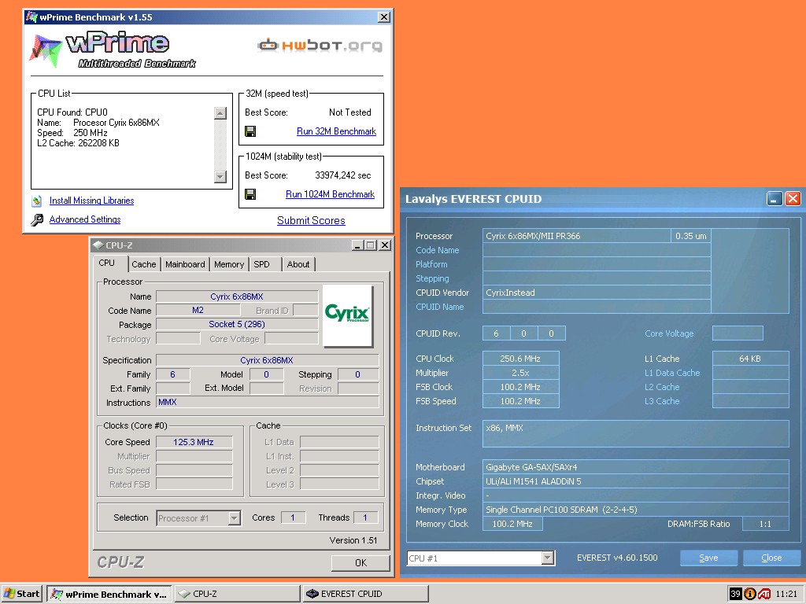The image size is (806, 604).
Task: Click the Run 32M Benchmark link
Action: click(336, 131)
